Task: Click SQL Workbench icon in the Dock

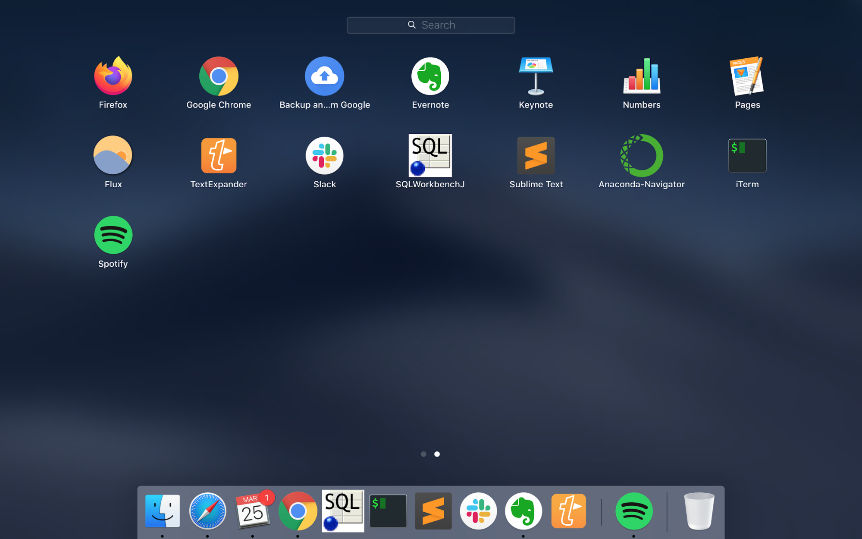Action: pos(343,511)
